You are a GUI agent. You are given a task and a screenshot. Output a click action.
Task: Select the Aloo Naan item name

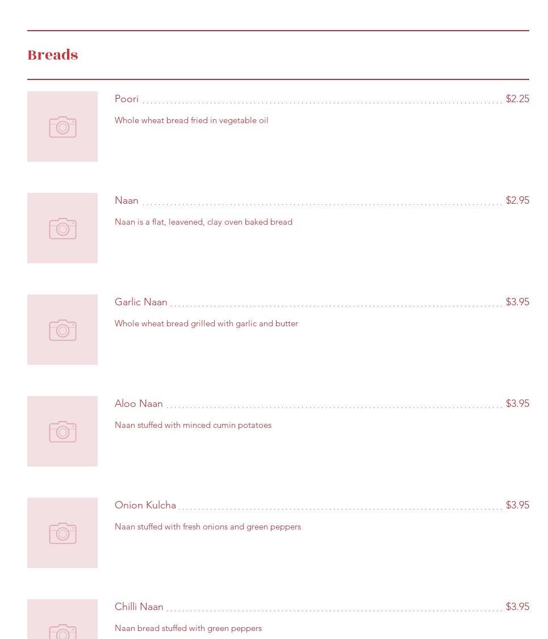[139, 403]
